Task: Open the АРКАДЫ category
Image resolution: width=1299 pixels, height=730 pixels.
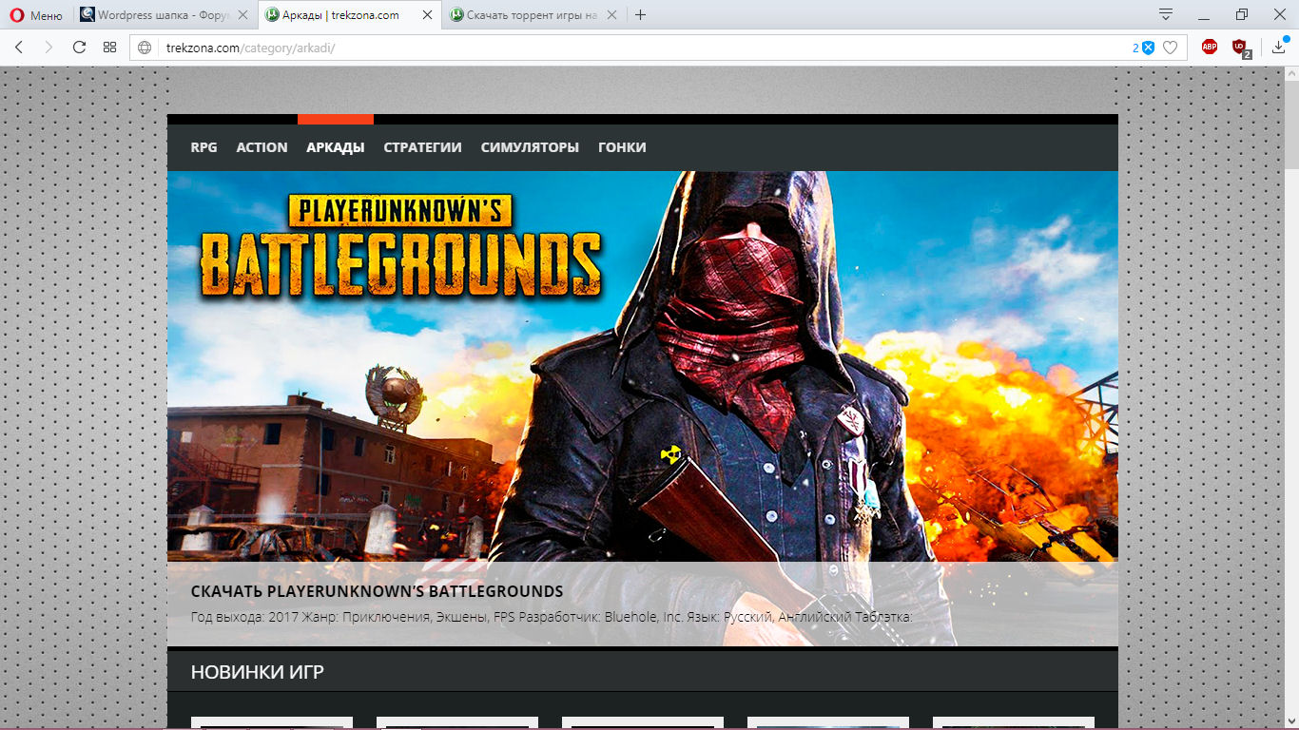Action: [x=336, y=147]
